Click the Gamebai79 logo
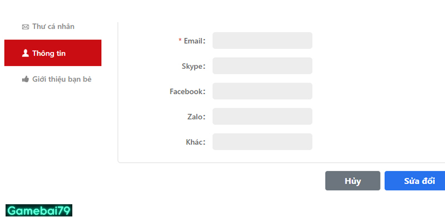Viewport: 445px width, 222px height. click(x=39, y=210)
